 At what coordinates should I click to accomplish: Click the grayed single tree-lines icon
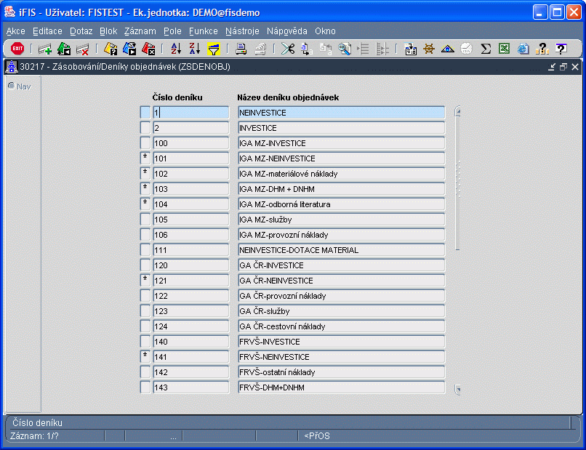pos(364,49)
